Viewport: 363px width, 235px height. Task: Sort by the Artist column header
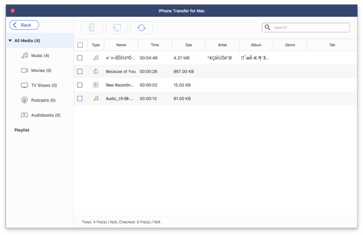(x=222, y=45)
